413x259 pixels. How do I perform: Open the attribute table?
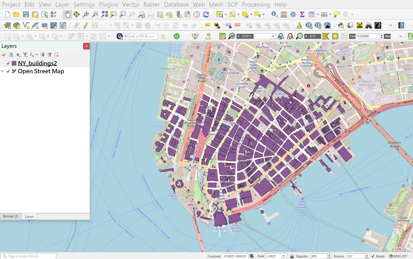tap(311, 14)
